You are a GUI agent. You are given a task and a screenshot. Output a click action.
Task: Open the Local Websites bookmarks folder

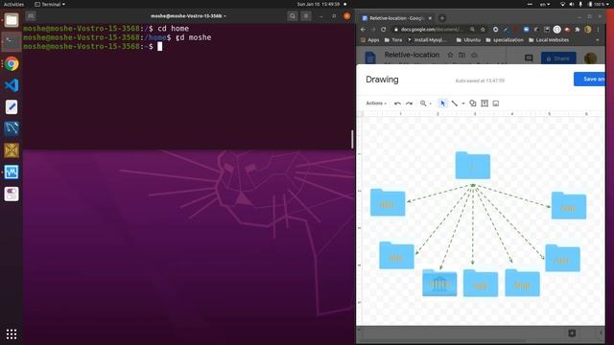point(548,40)
